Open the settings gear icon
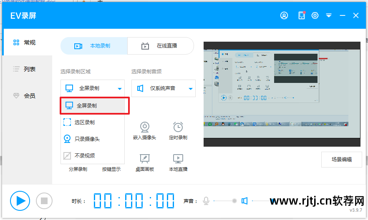The width and height of the screenshot is (368, 220). point(315,15)
